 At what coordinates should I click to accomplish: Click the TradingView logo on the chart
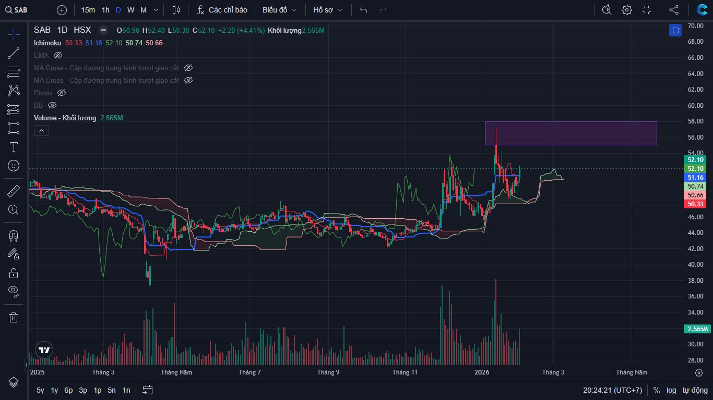click(44, 350)
